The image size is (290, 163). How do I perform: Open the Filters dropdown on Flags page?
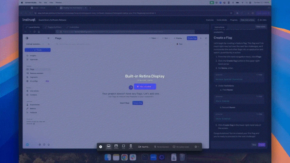click(x=154, y=38)
